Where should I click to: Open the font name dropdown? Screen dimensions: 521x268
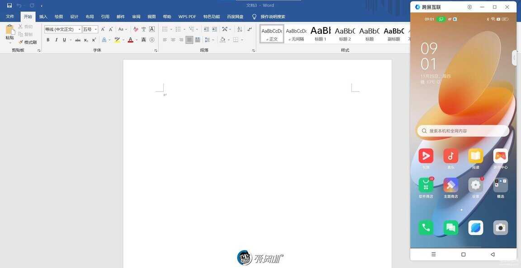[80, 29]
